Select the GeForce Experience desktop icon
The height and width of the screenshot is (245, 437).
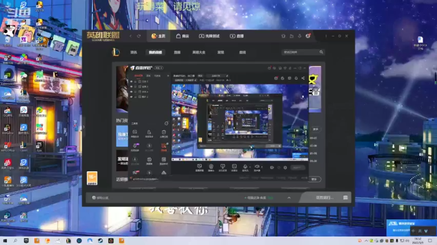pos(8,77)
